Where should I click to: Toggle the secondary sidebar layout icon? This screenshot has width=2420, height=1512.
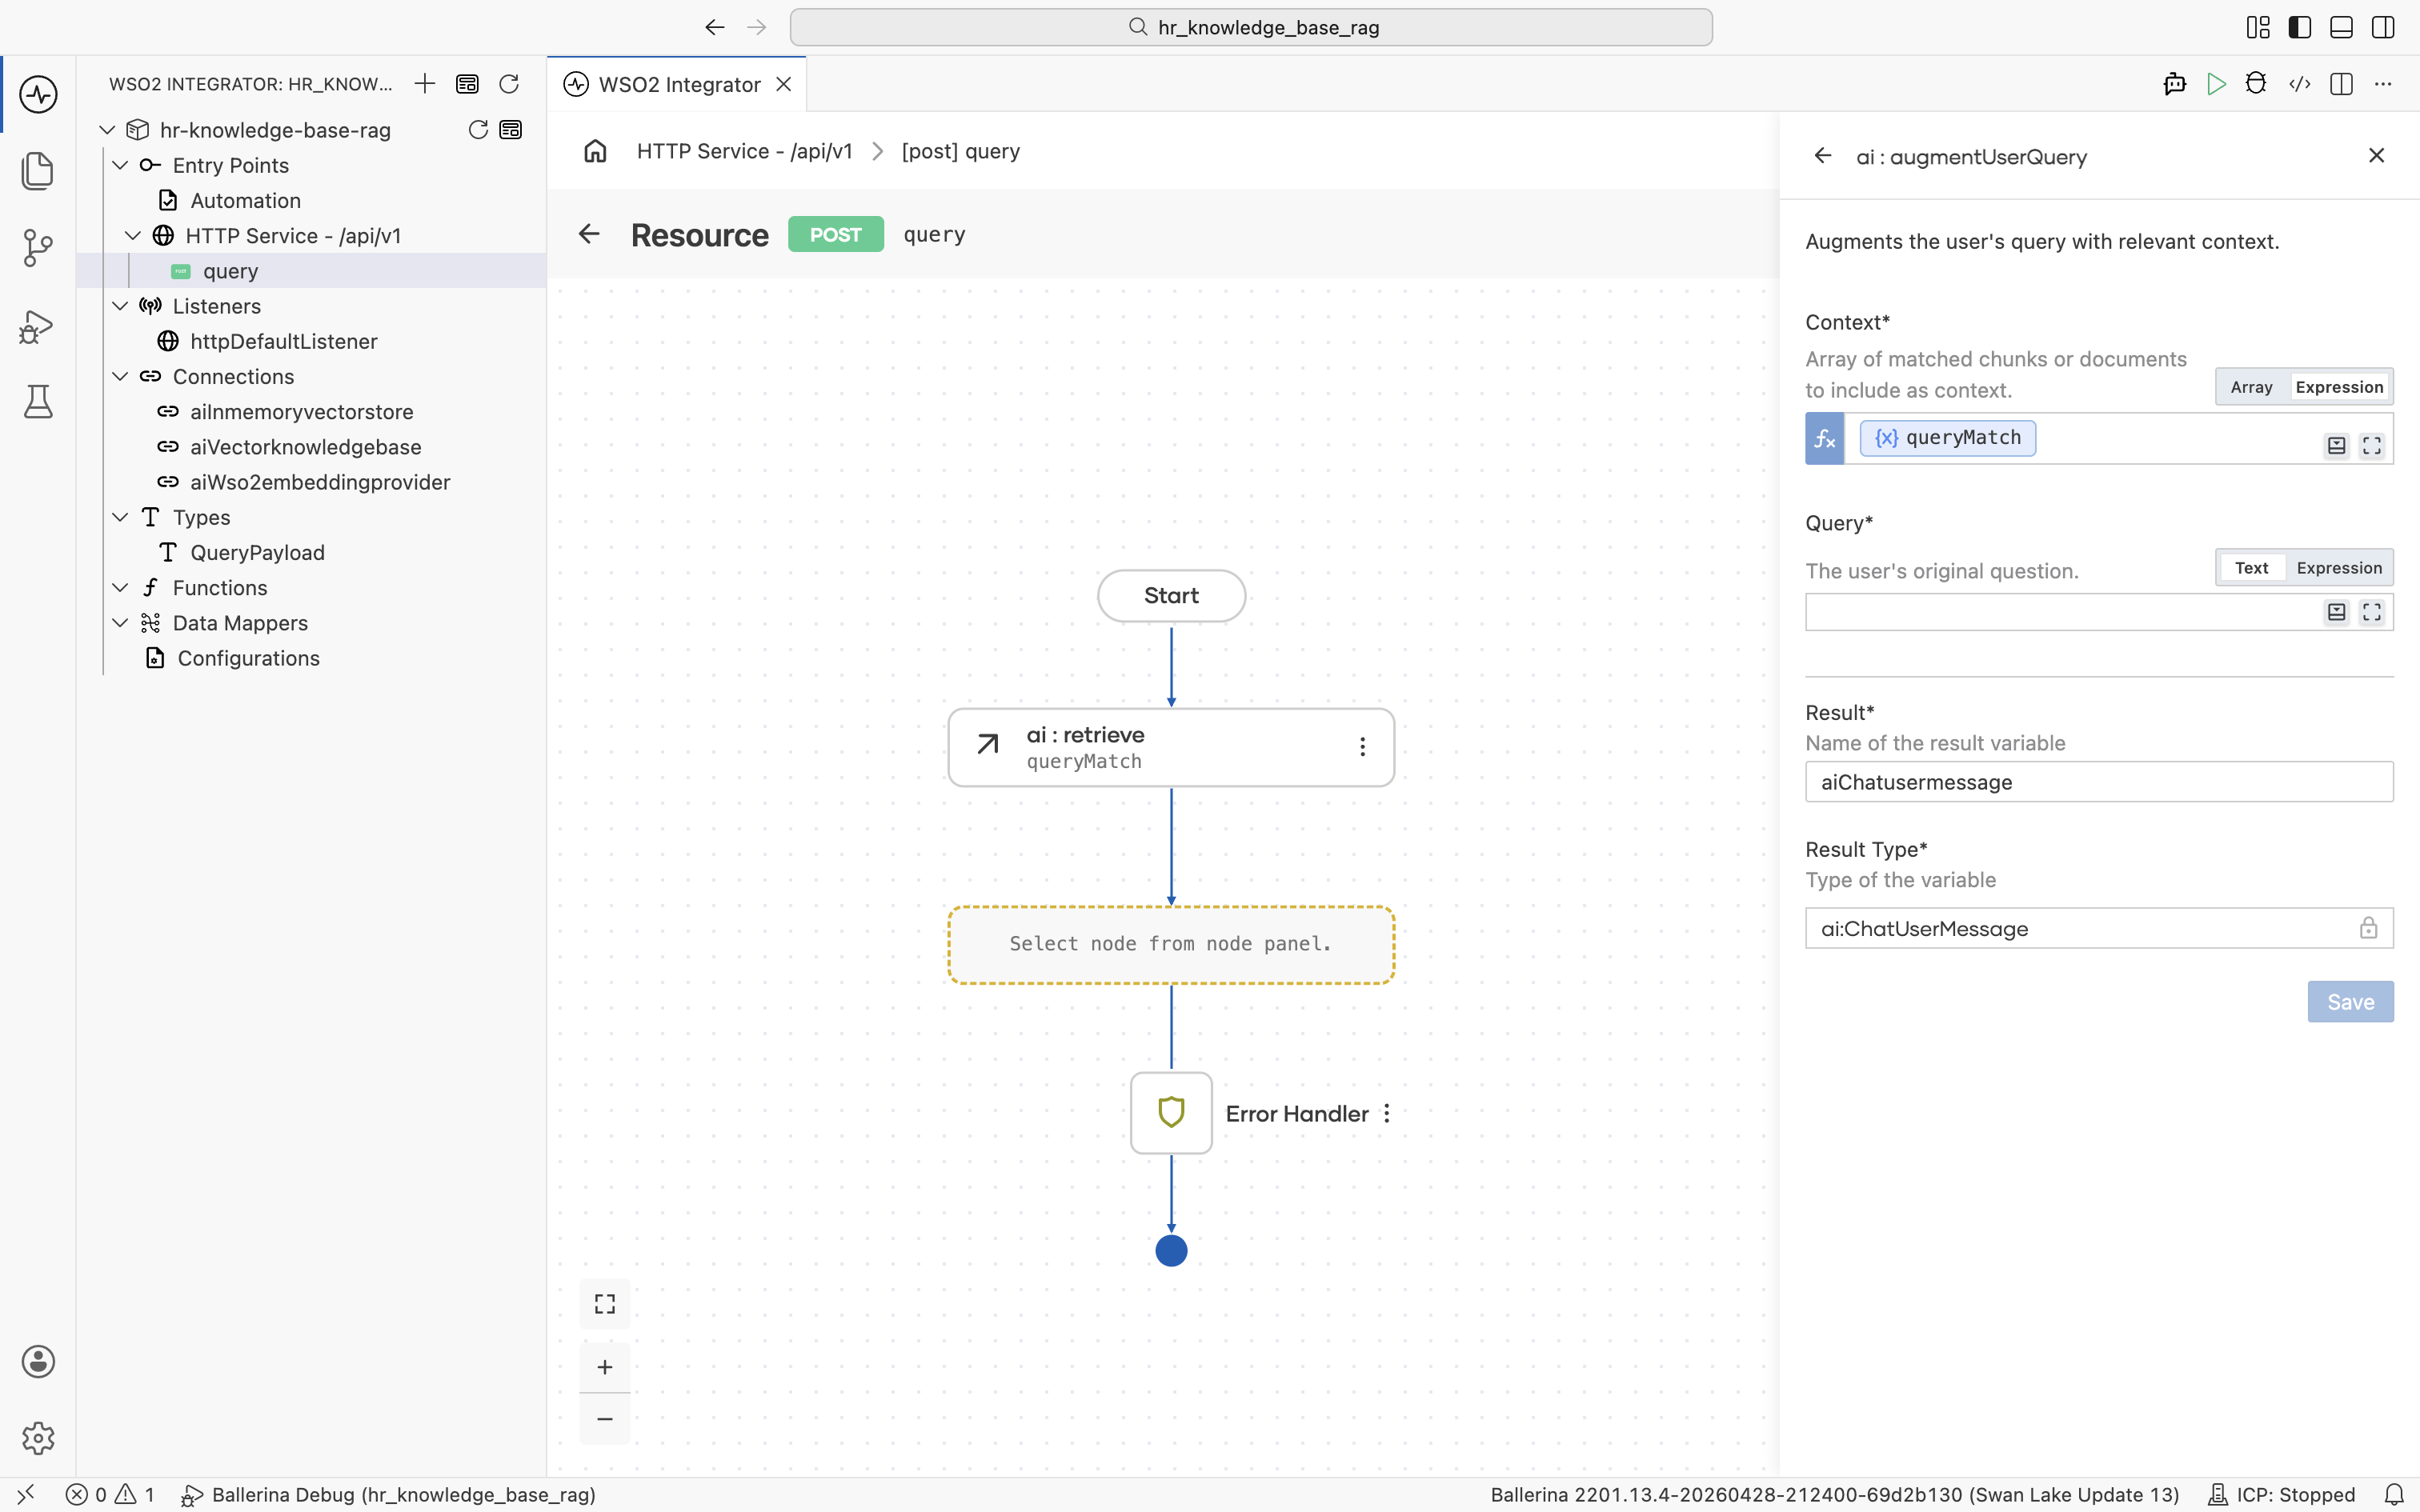pyautogui.click(x=2383, y=27)
